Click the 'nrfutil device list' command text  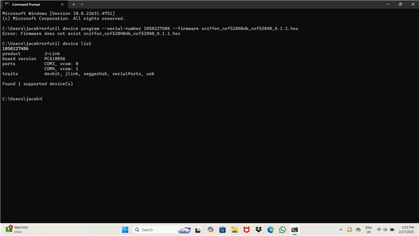coord(66,43)
